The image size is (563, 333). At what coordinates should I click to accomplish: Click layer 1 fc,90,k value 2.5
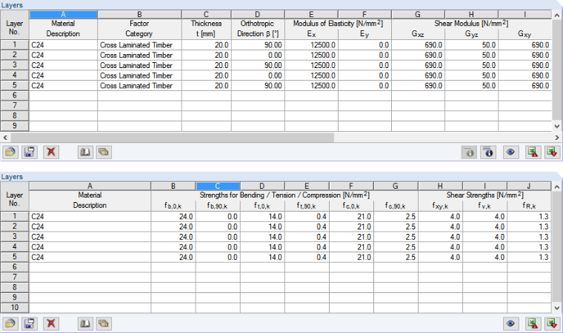pyautogui.click(x=396, y=216)
